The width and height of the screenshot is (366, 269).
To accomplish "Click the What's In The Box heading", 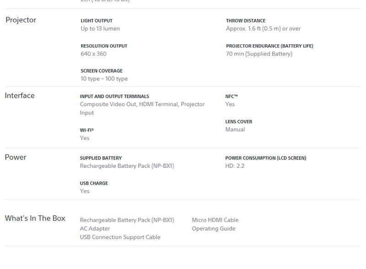I will pyautogui.click(x=35, y=218).
